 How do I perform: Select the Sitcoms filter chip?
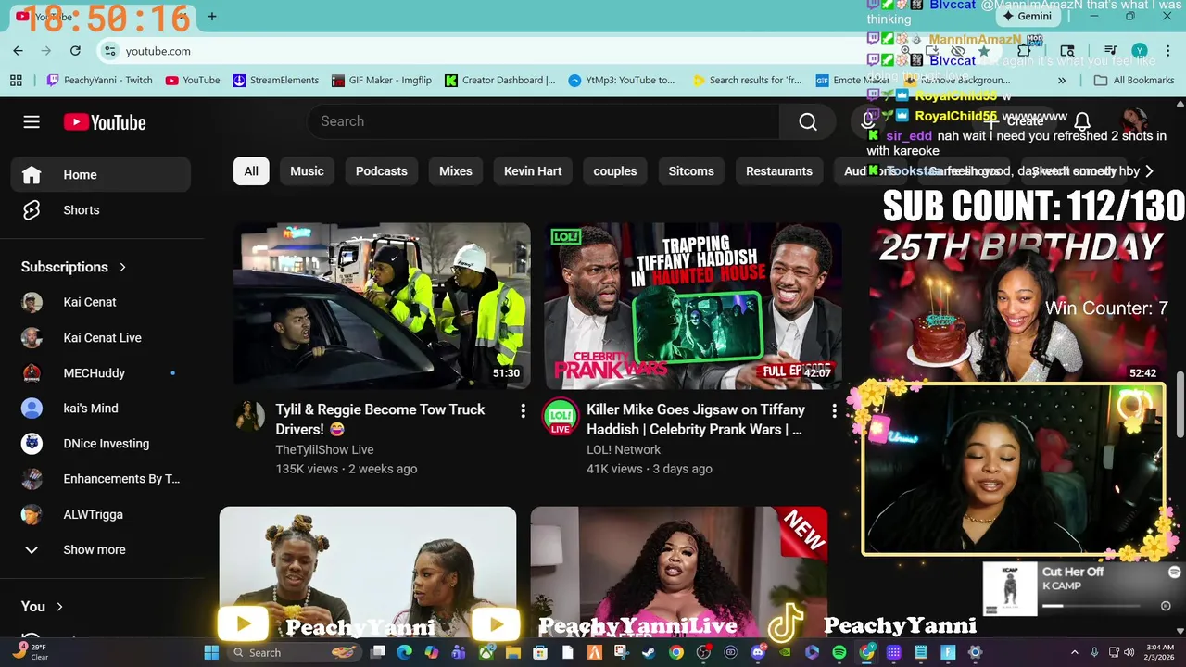(x=691, y=171)
